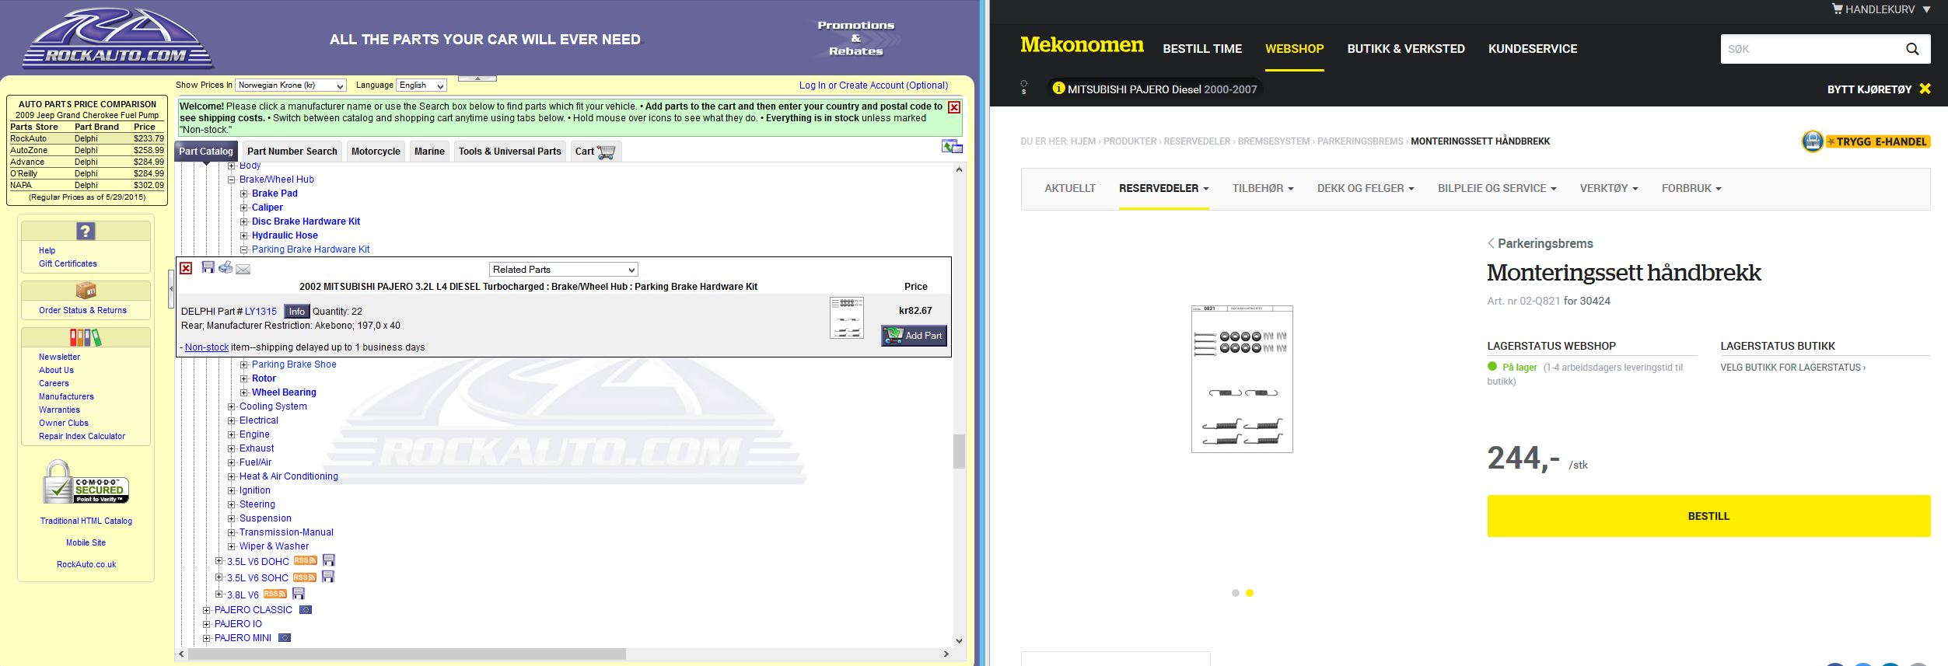Click the RSS icon beside 3.5L V6 DOHC
Viewport: 1948px width, 666px height.
pyautogui.click(x=305, y=560)
